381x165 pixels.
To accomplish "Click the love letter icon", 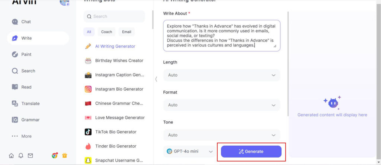I will [x=88, y=118].
